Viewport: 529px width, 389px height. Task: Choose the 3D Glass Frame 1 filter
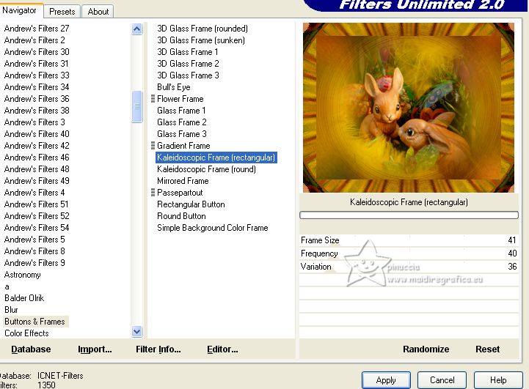tap(188, 52)
